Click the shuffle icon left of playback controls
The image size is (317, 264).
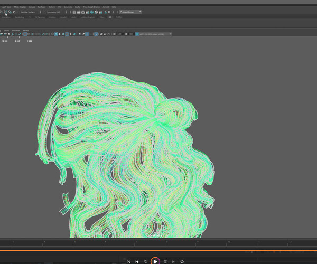128,261
